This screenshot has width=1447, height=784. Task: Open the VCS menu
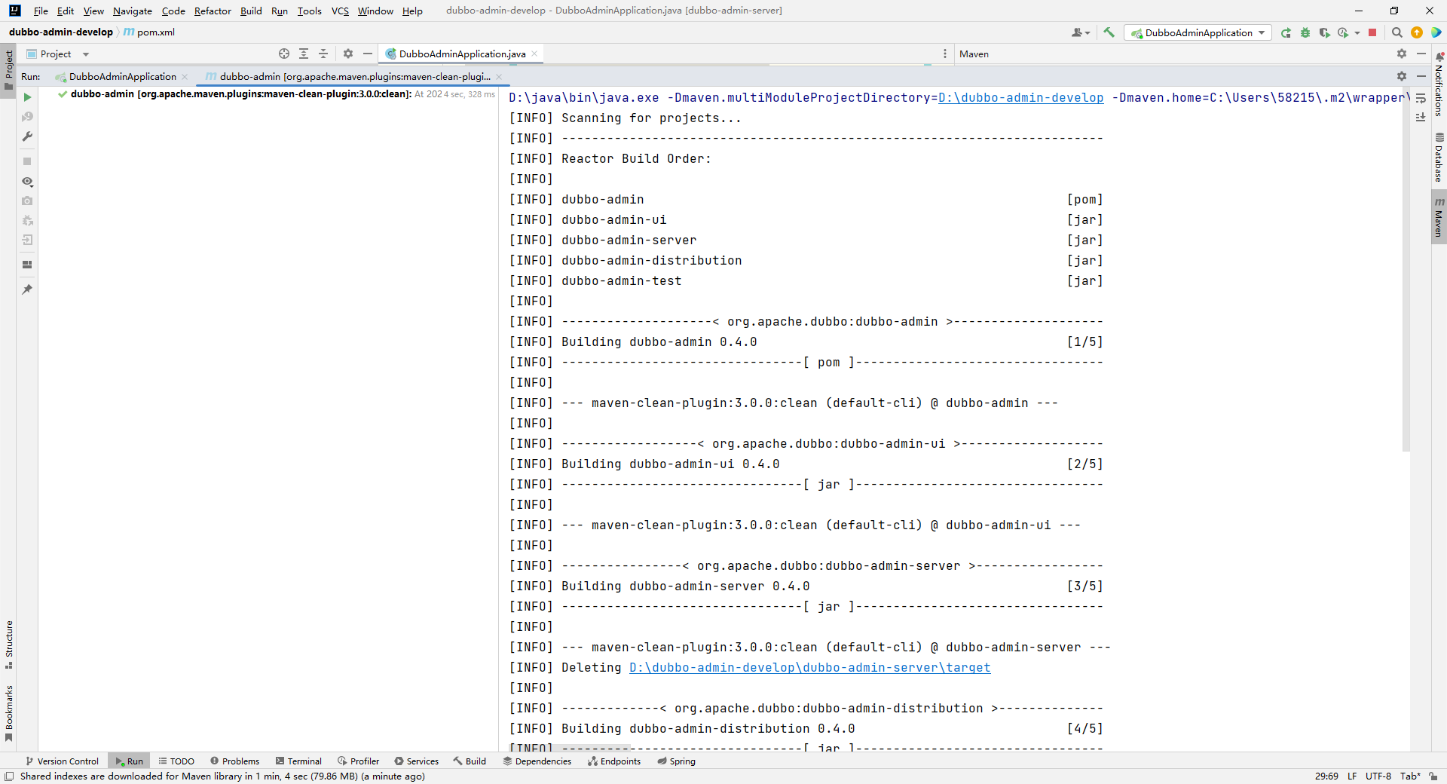point(340,11)
